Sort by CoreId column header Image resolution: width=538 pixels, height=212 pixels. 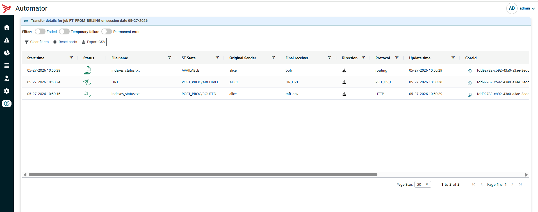click(x=471, y=58)
